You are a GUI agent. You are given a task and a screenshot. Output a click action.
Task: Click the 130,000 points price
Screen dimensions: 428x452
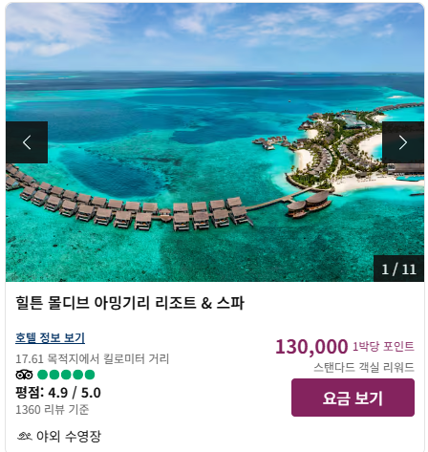pos(311,347)
